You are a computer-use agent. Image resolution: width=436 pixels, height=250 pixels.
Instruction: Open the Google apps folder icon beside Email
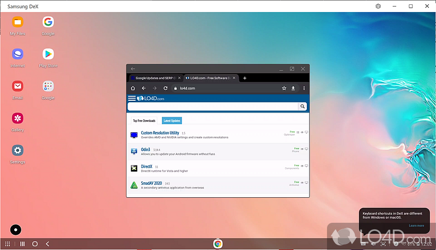[48, 86]
